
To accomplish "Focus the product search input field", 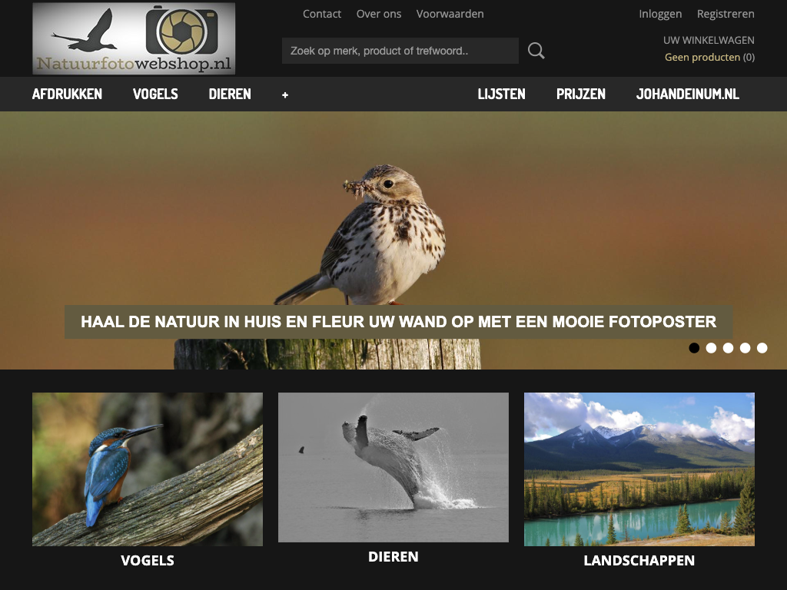I will coord(400,51).
